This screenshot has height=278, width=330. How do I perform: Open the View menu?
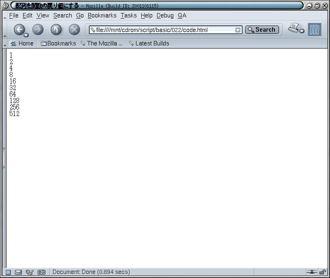click(x=43, y=15)
